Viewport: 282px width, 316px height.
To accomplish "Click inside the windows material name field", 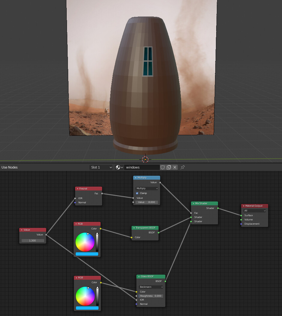I will 141,167.
